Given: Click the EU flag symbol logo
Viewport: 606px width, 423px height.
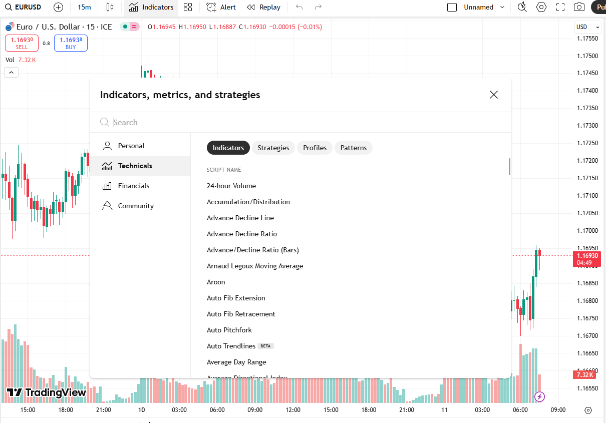Looking at the screenshot, I should (10, 27).
